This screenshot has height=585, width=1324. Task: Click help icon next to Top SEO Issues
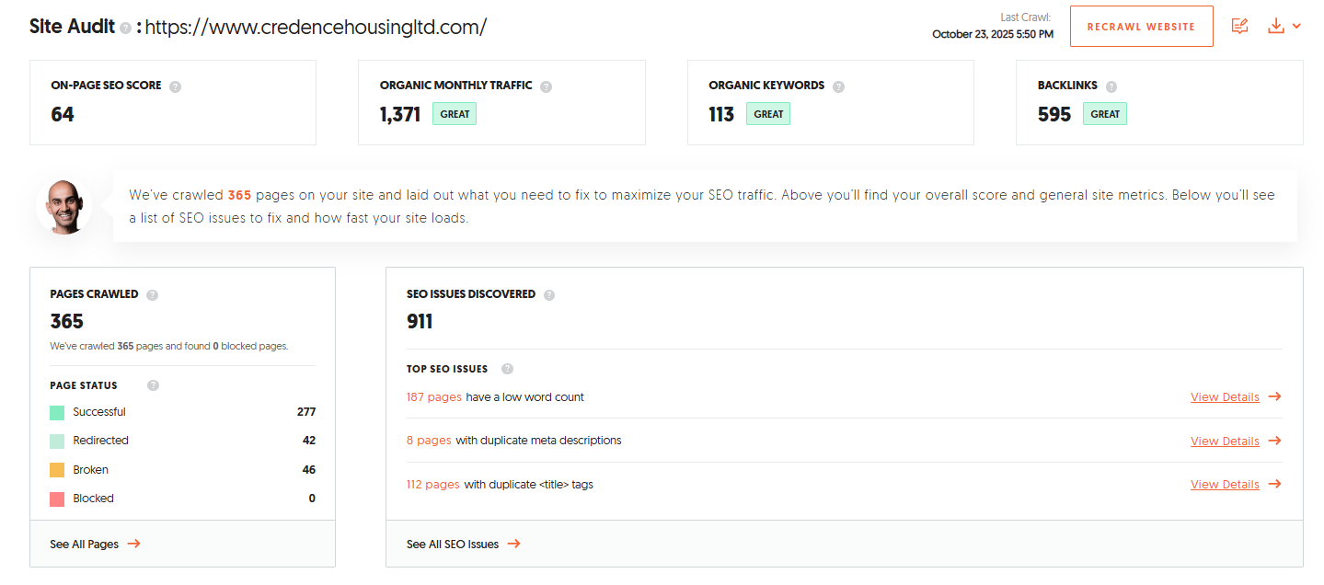point(507,369)
